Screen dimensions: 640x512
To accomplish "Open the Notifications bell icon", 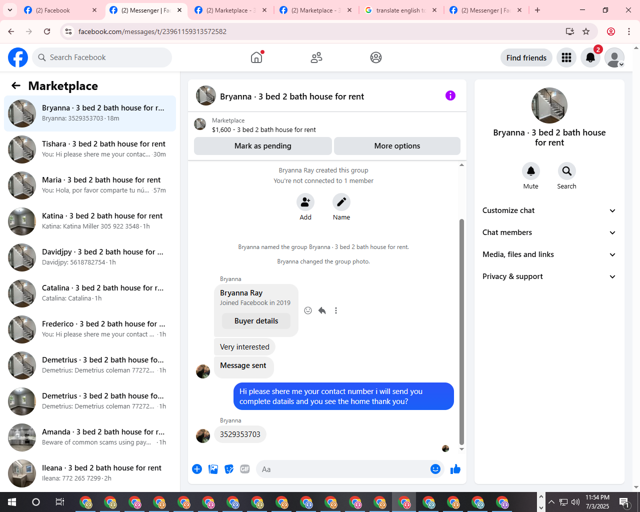I will click(590, 57).
